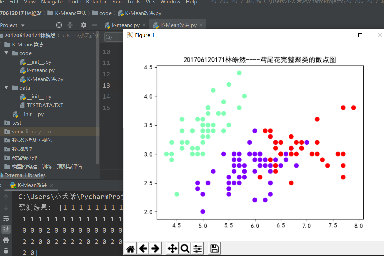Open the Refactor menu

tap(96, 2)
